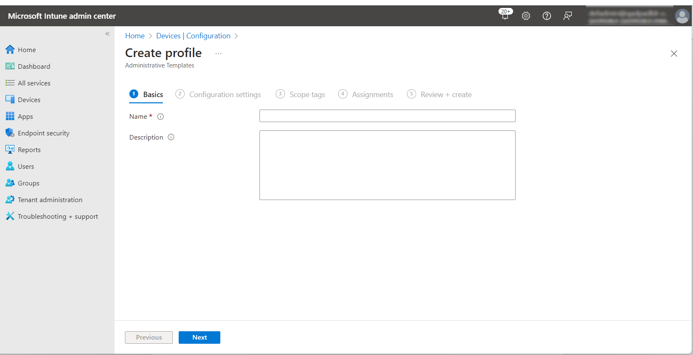Viewport: 693px width, 355px height.
Task: Focus the Description text area
Action: (x=387, y=165)
